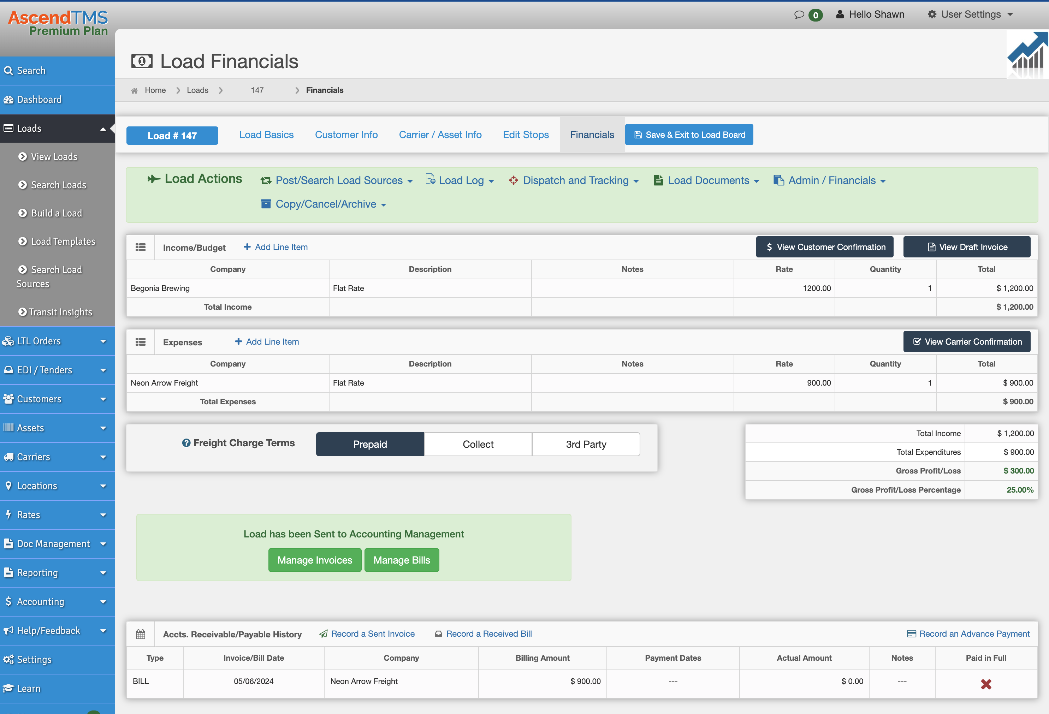Click the Manage Invoices button
Image resolution: width=1049 pixels, height=714 pixels.
click(315, 560)
